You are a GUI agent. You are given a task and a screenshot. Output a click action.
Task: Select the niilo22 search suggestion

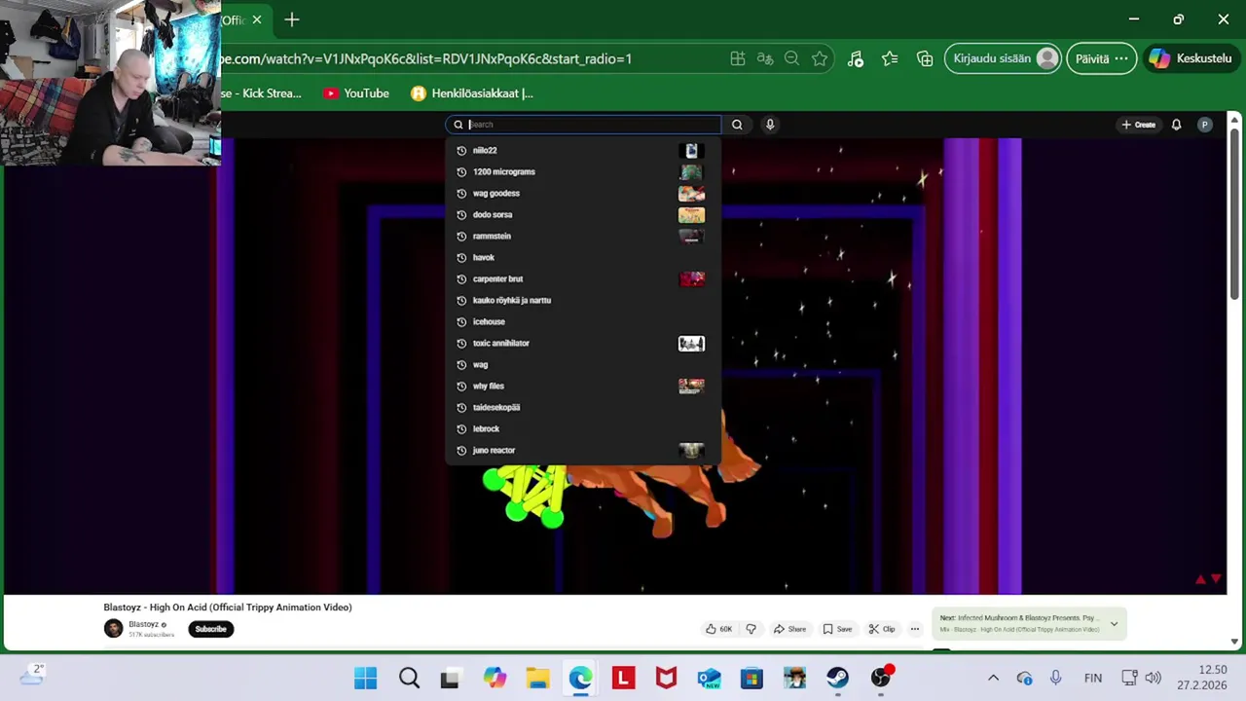(x=583, y=151)
